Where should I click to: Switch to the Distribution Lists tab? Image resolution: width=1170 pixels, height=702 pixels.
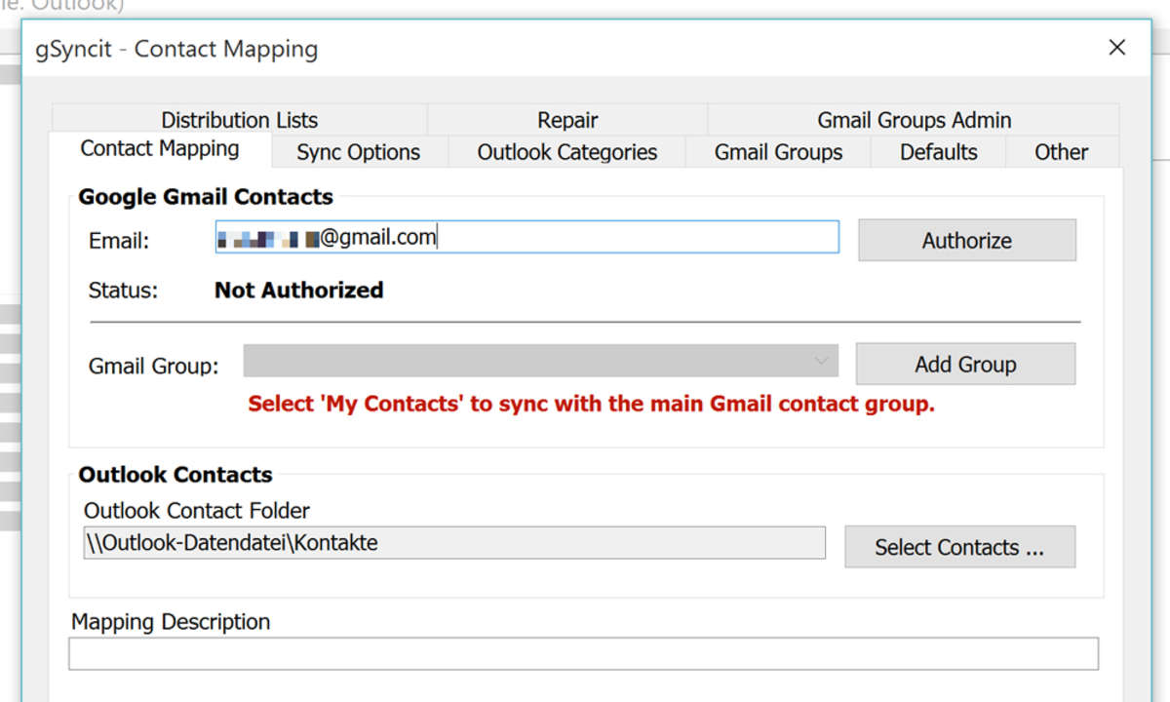(x=239, y=120)
